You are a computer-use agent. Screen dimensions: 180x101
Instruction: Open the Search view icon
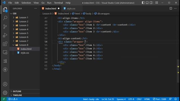click(x=5, y=18)
